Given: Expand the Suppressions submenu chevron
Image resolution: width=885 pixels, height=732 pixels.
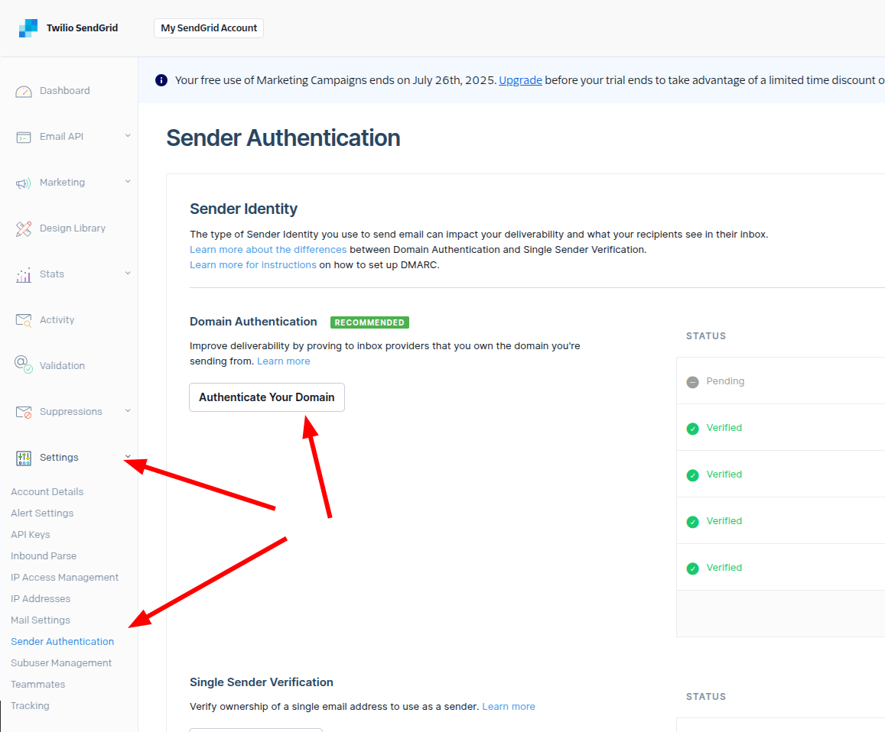Looking at the screenshot, I should [128, 410].
